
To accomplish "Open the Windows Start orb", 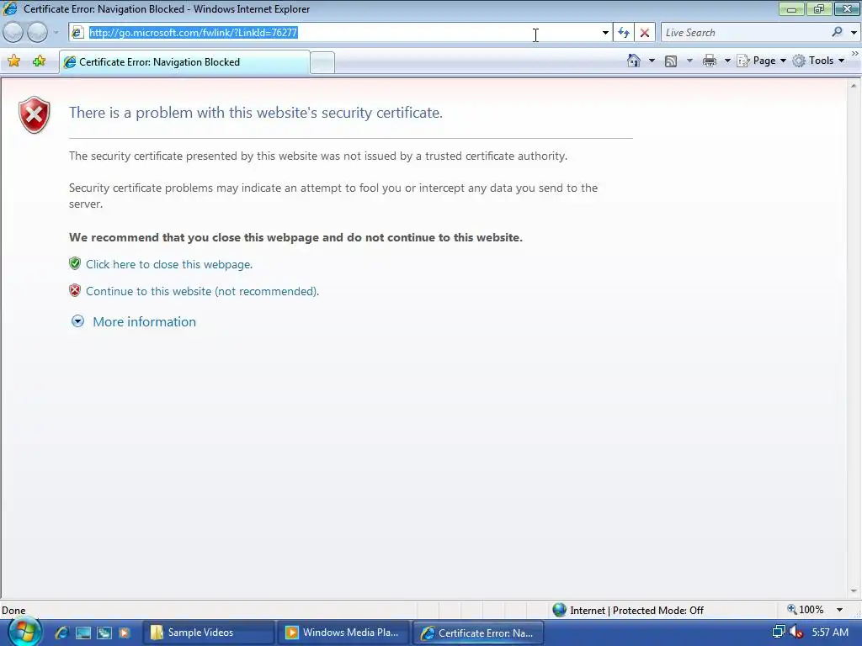I will 24,632.
